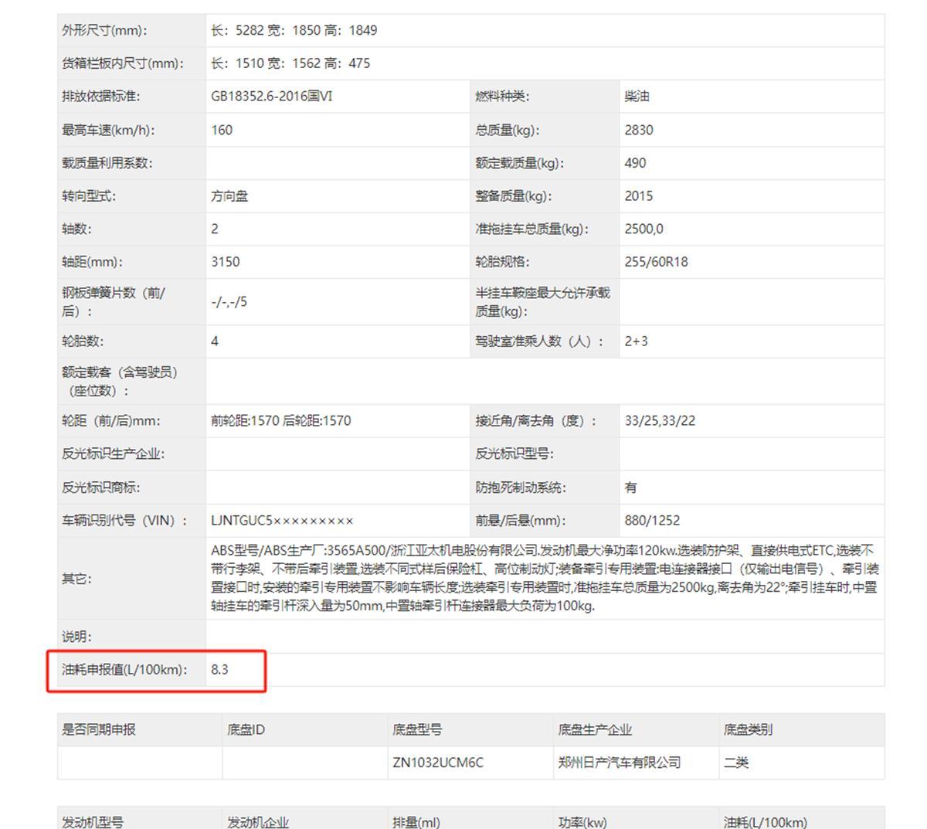Select curb weight value 2015

639,196
